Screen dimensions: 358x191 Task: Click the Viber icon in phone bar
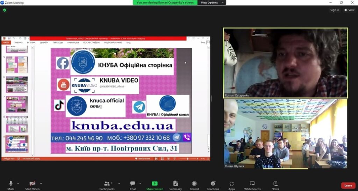(187, 138)
